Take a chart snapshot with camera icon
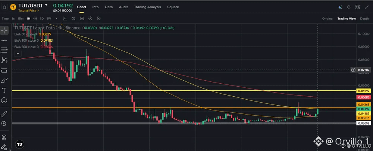This screenshot has width=373, height=151. click(x=82, y=19)
